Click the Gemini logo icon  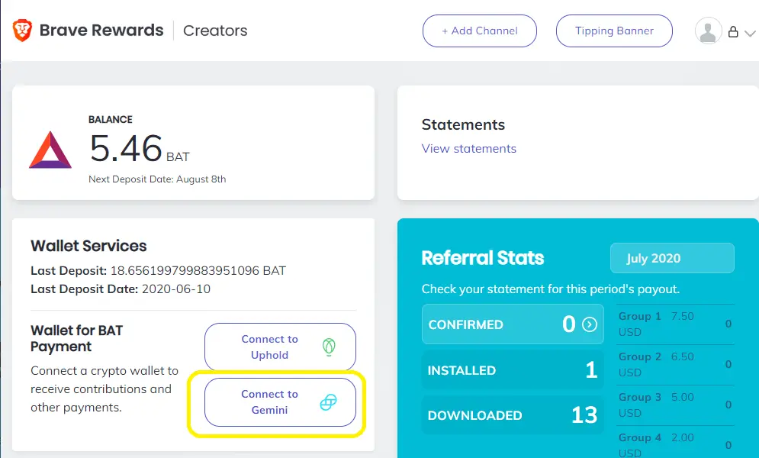328,402
